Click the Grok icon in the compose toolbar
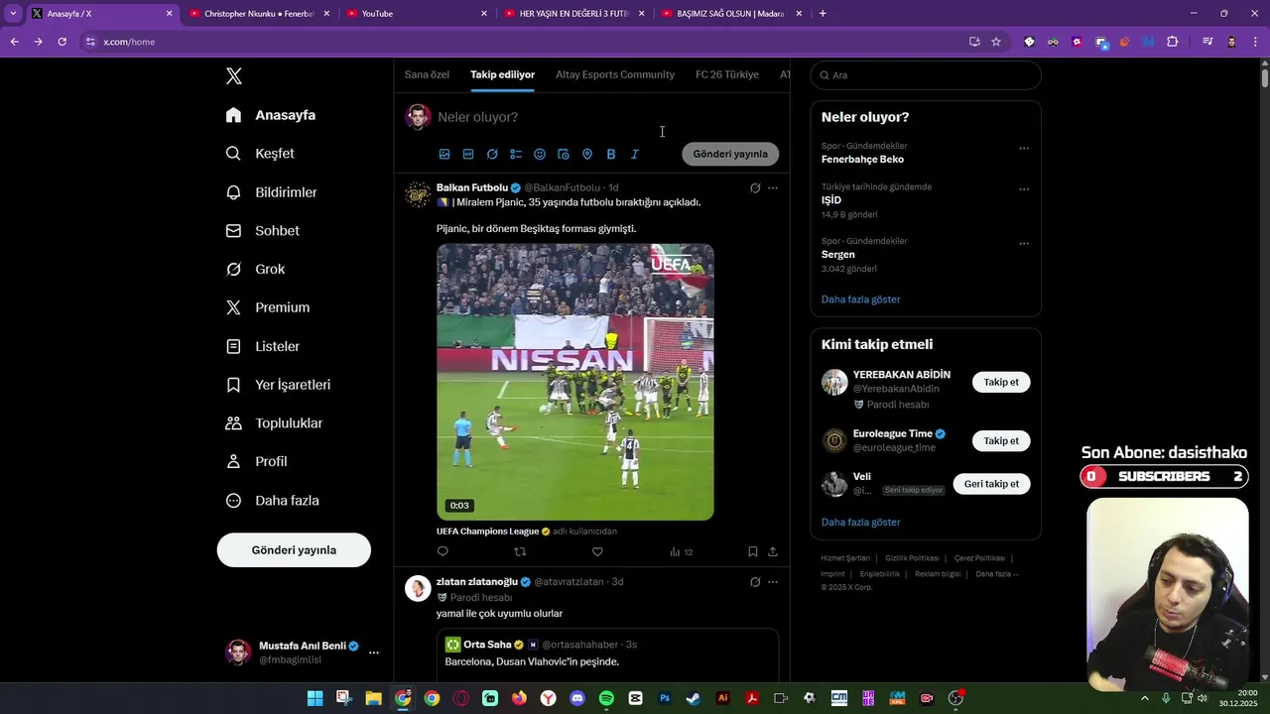Screen dimensions: 1270x714 point(492,154)
